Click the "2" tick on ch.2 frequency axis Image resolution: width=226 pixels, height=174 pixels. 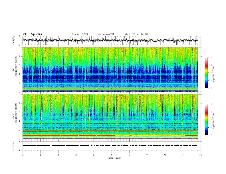(x=20, y=130)
